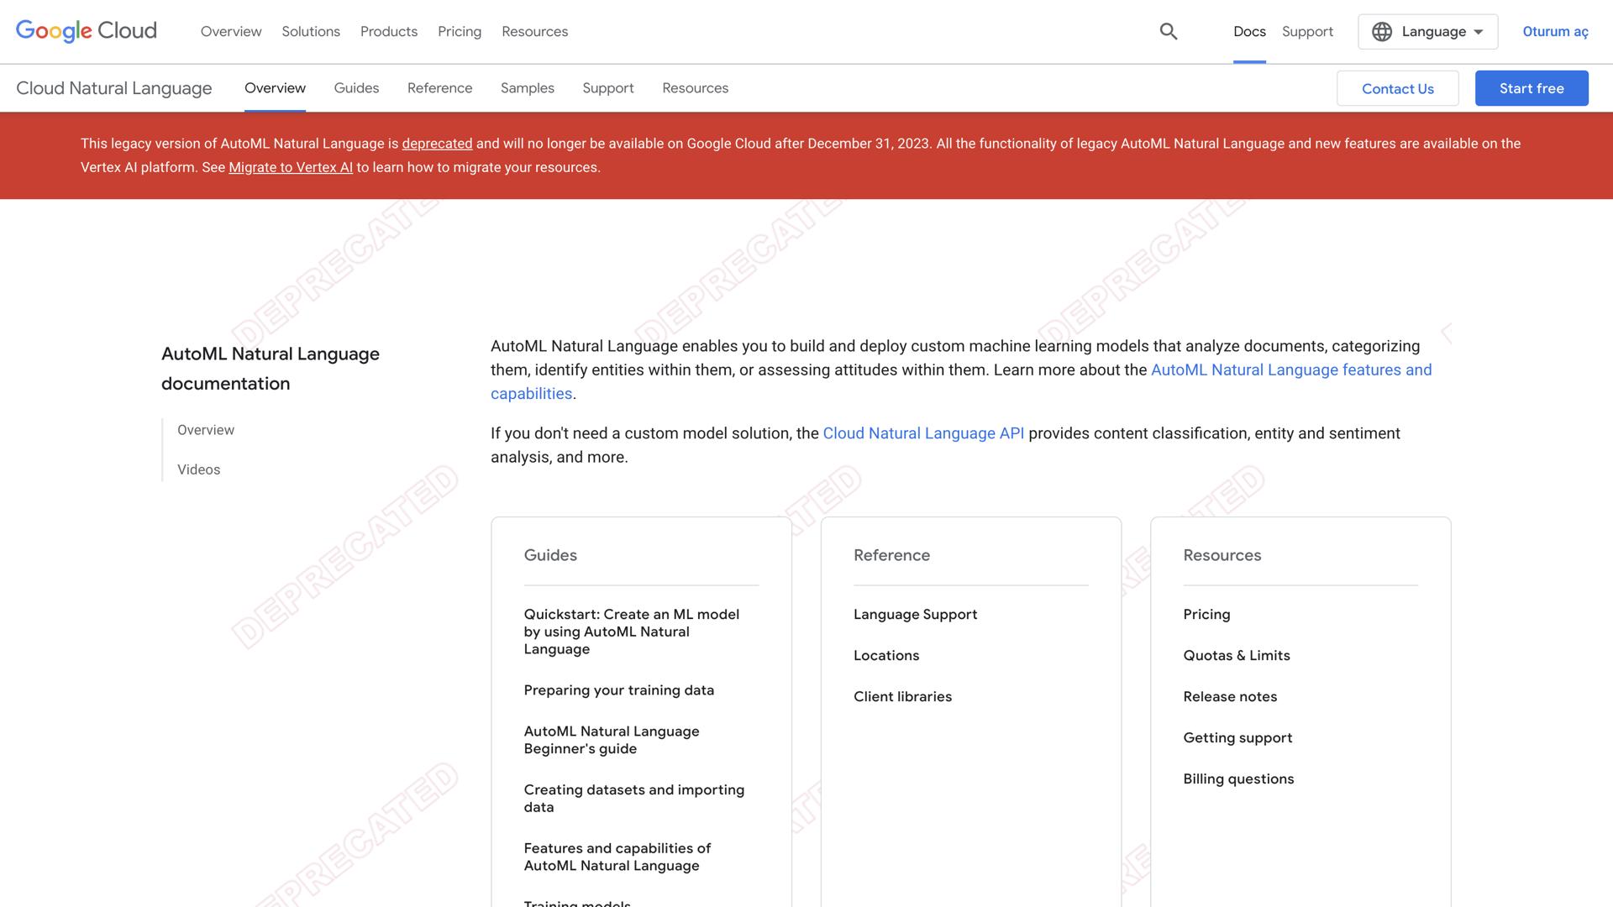Select Videos in the left sidebar
The image size is (1613, 907).
[198, 469]
